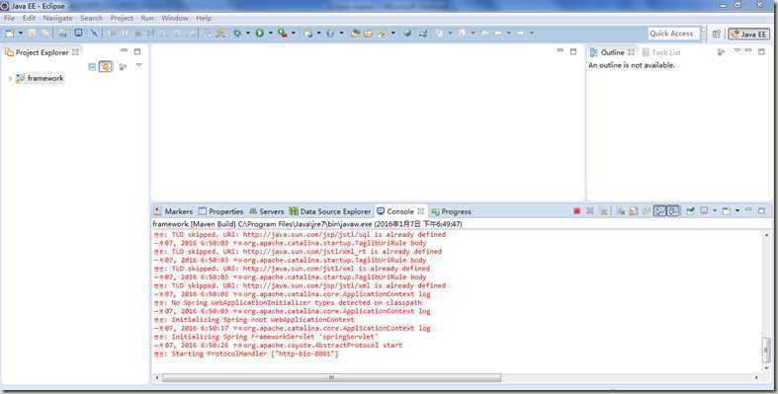Viewport: 778px width, 394px height.
Task: Click the Save icon in main toolbar
Action: pos(32,34)
